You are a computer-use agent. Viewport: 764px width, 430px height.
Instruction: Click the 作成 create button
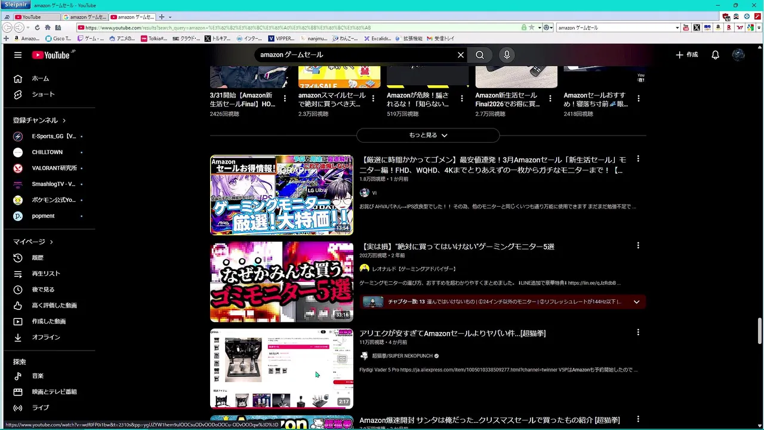pos(686,55)
